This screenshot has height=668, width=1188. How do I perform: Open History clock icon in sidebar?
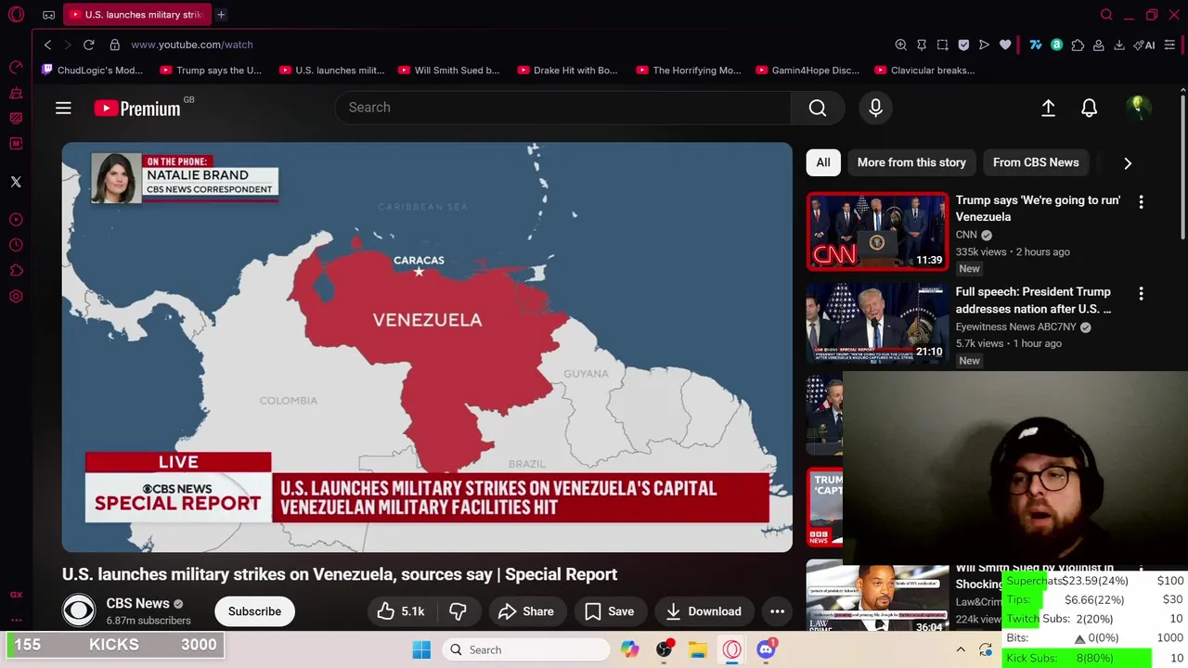click(x=16, y=245)
